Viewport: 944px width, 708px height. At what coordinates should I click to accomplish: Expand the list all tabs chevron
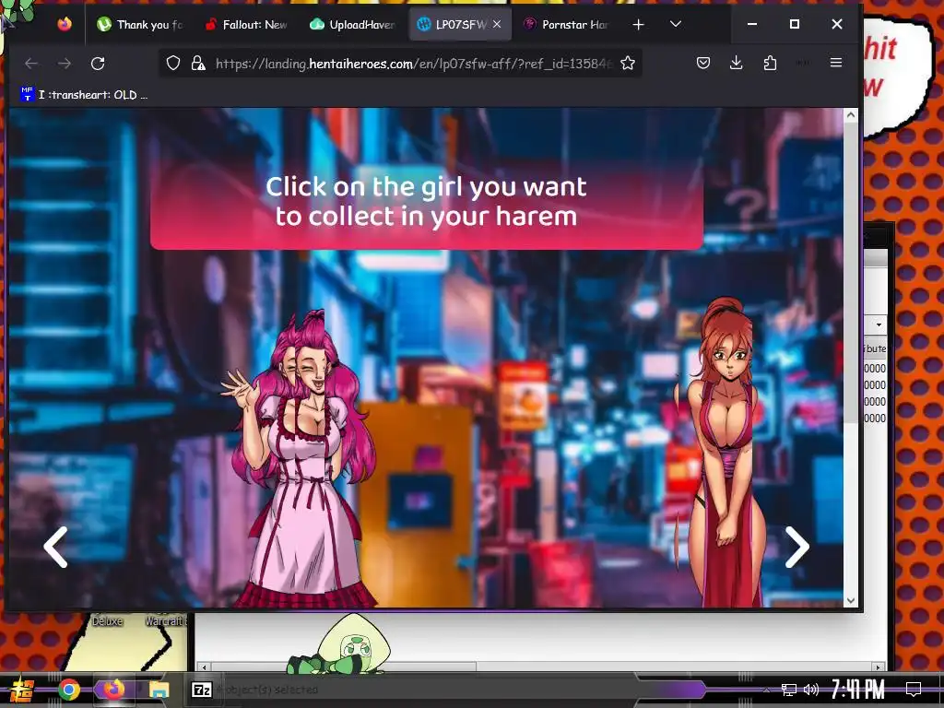676,24
